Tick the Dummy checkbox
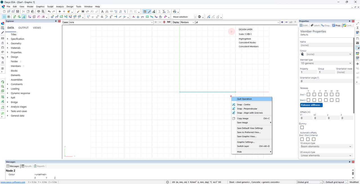The height and width of the screenshot is (184, 360). pyautogui.click(x=302, y=127)
